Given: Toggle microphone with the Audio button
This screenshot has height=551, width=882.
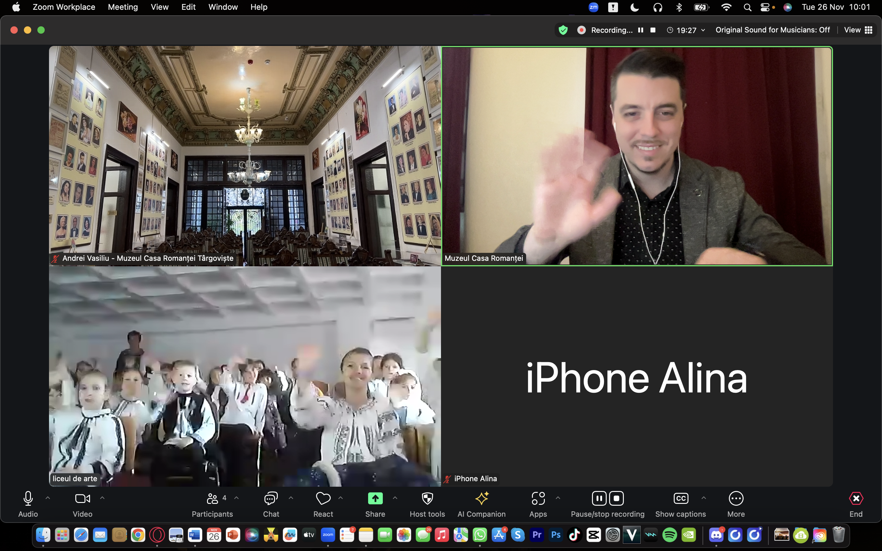Looking at the screenshot, I should coord(28,504).
